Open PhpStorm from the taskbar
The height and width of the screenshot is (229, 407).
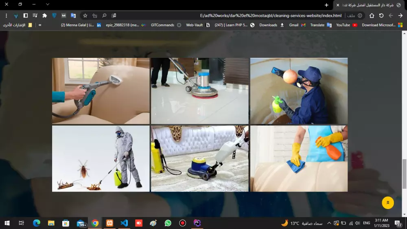(x=197, y=223)
